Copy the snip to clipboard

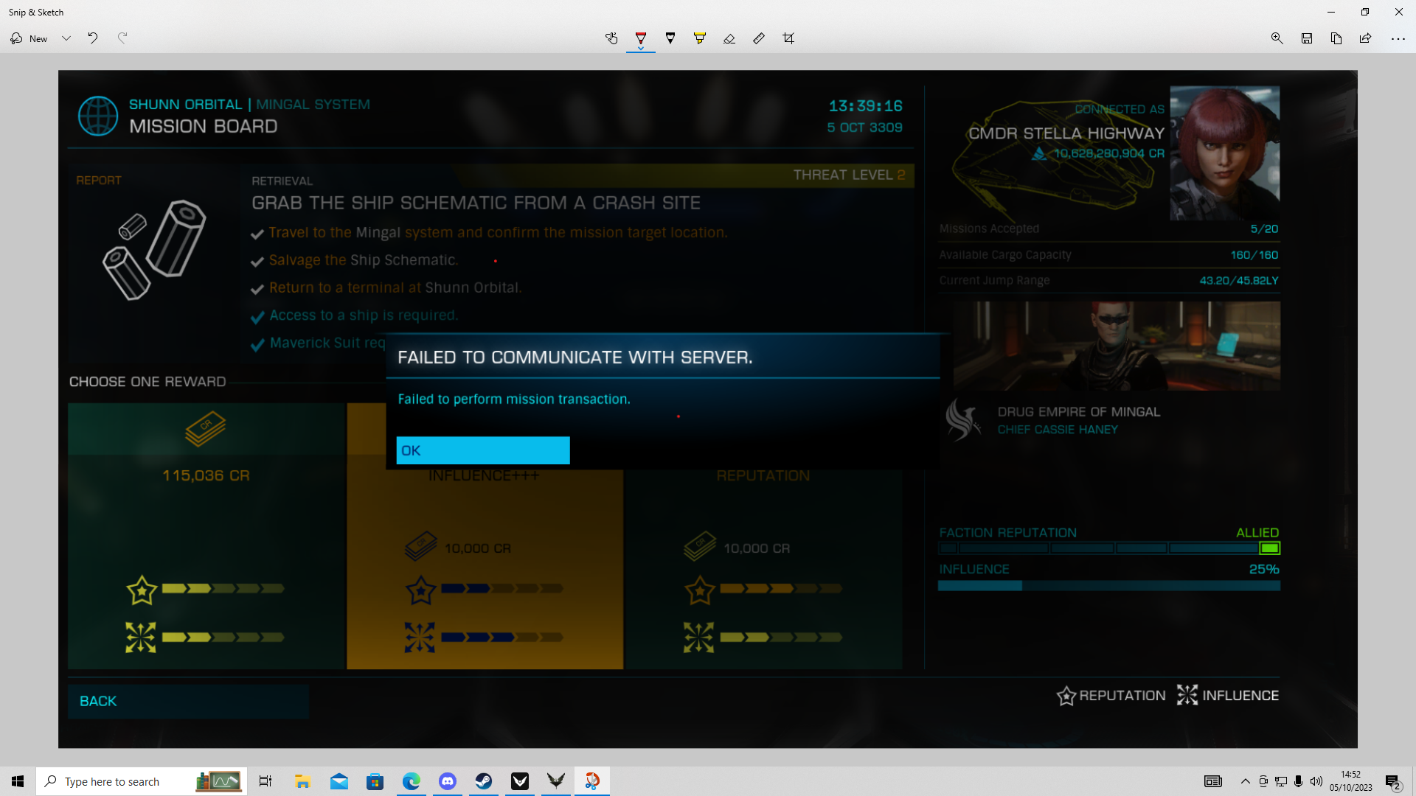coord(1336,38)
